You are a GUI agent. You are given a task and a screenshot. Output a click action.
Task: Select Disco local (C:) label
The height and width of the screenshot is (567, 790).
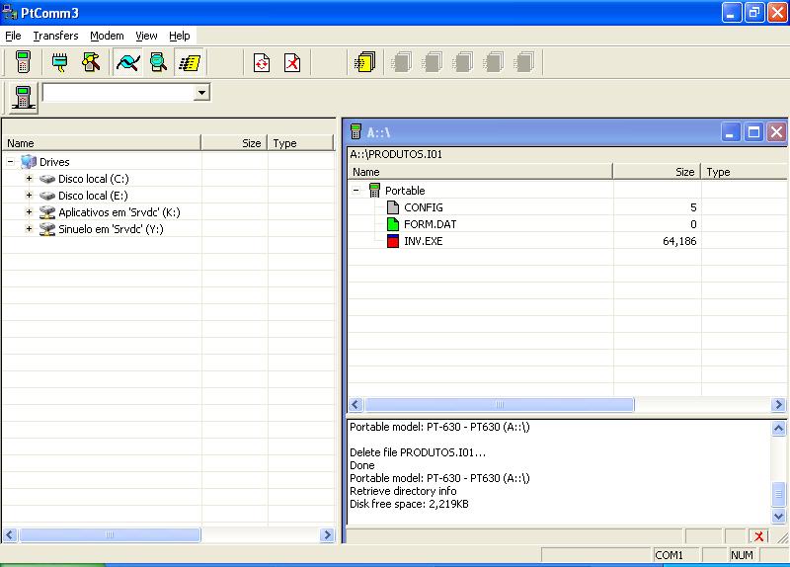tap(94, 179)
